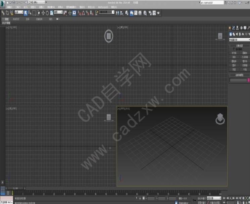Toggle the 3D Snaps button

tap(79, 13)
